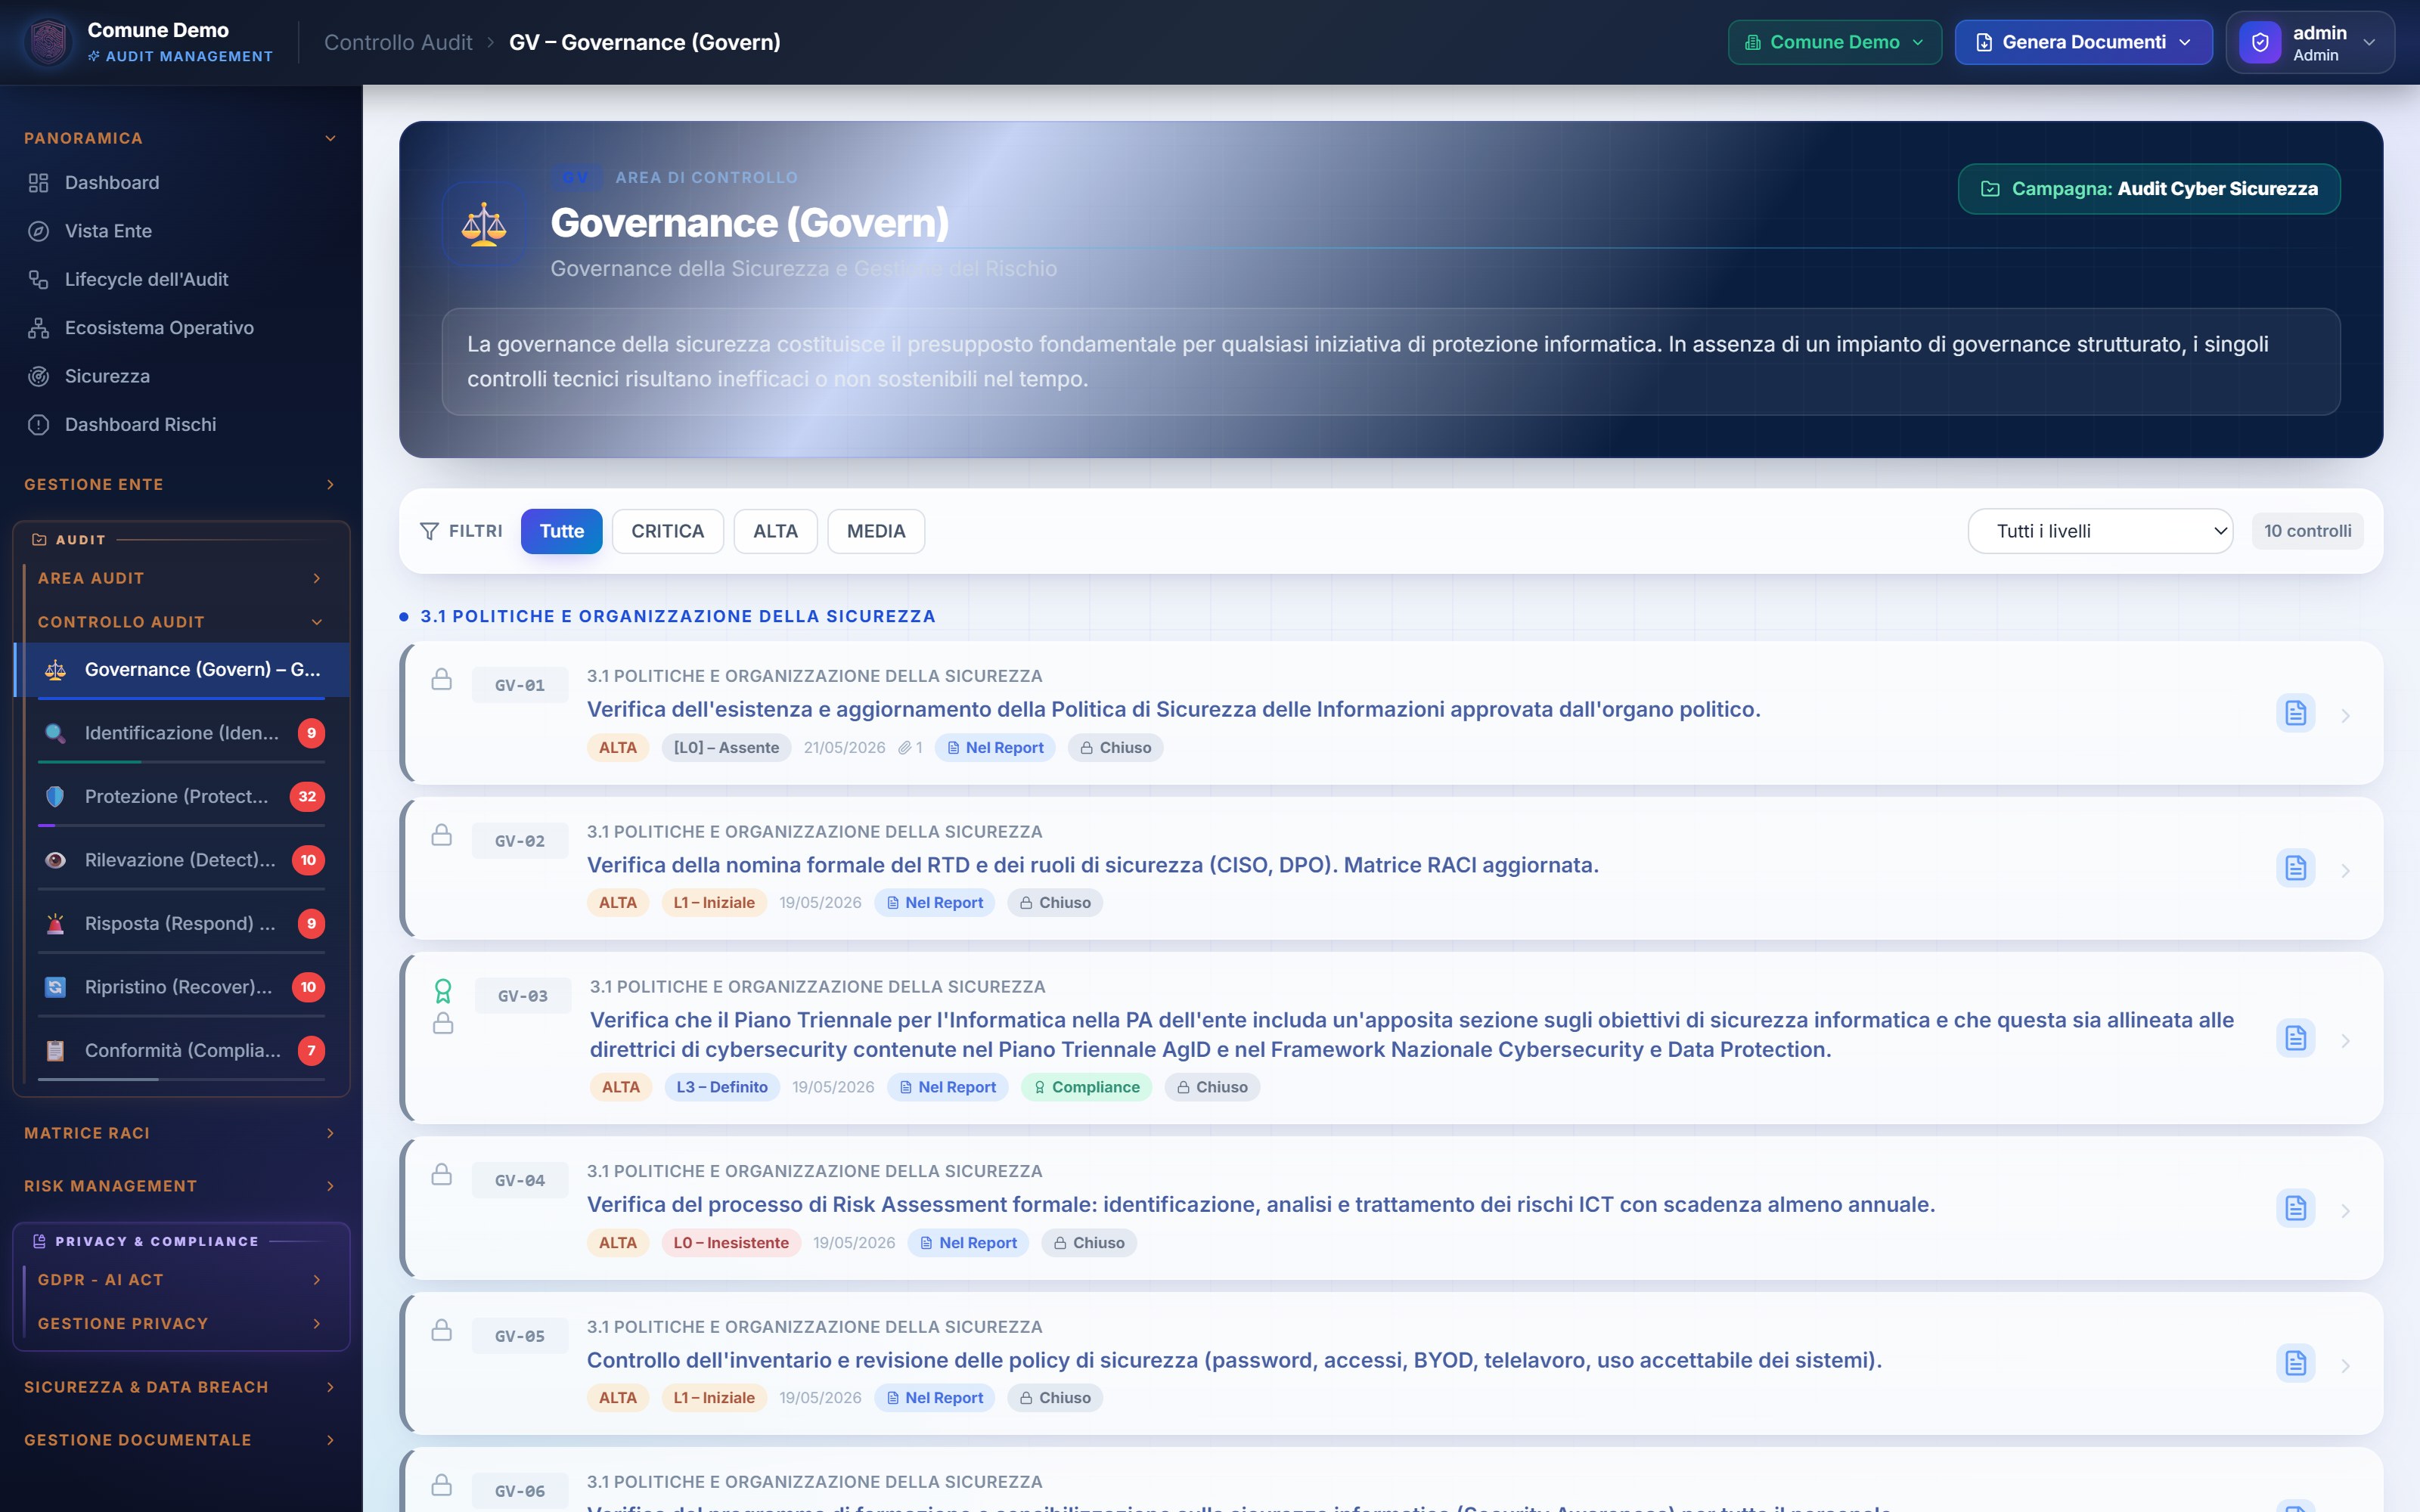Expand the GESTIONE PRIVACY section
The height and width of the screenshot is (1512, 2420).
click(x=181, y=1324)
